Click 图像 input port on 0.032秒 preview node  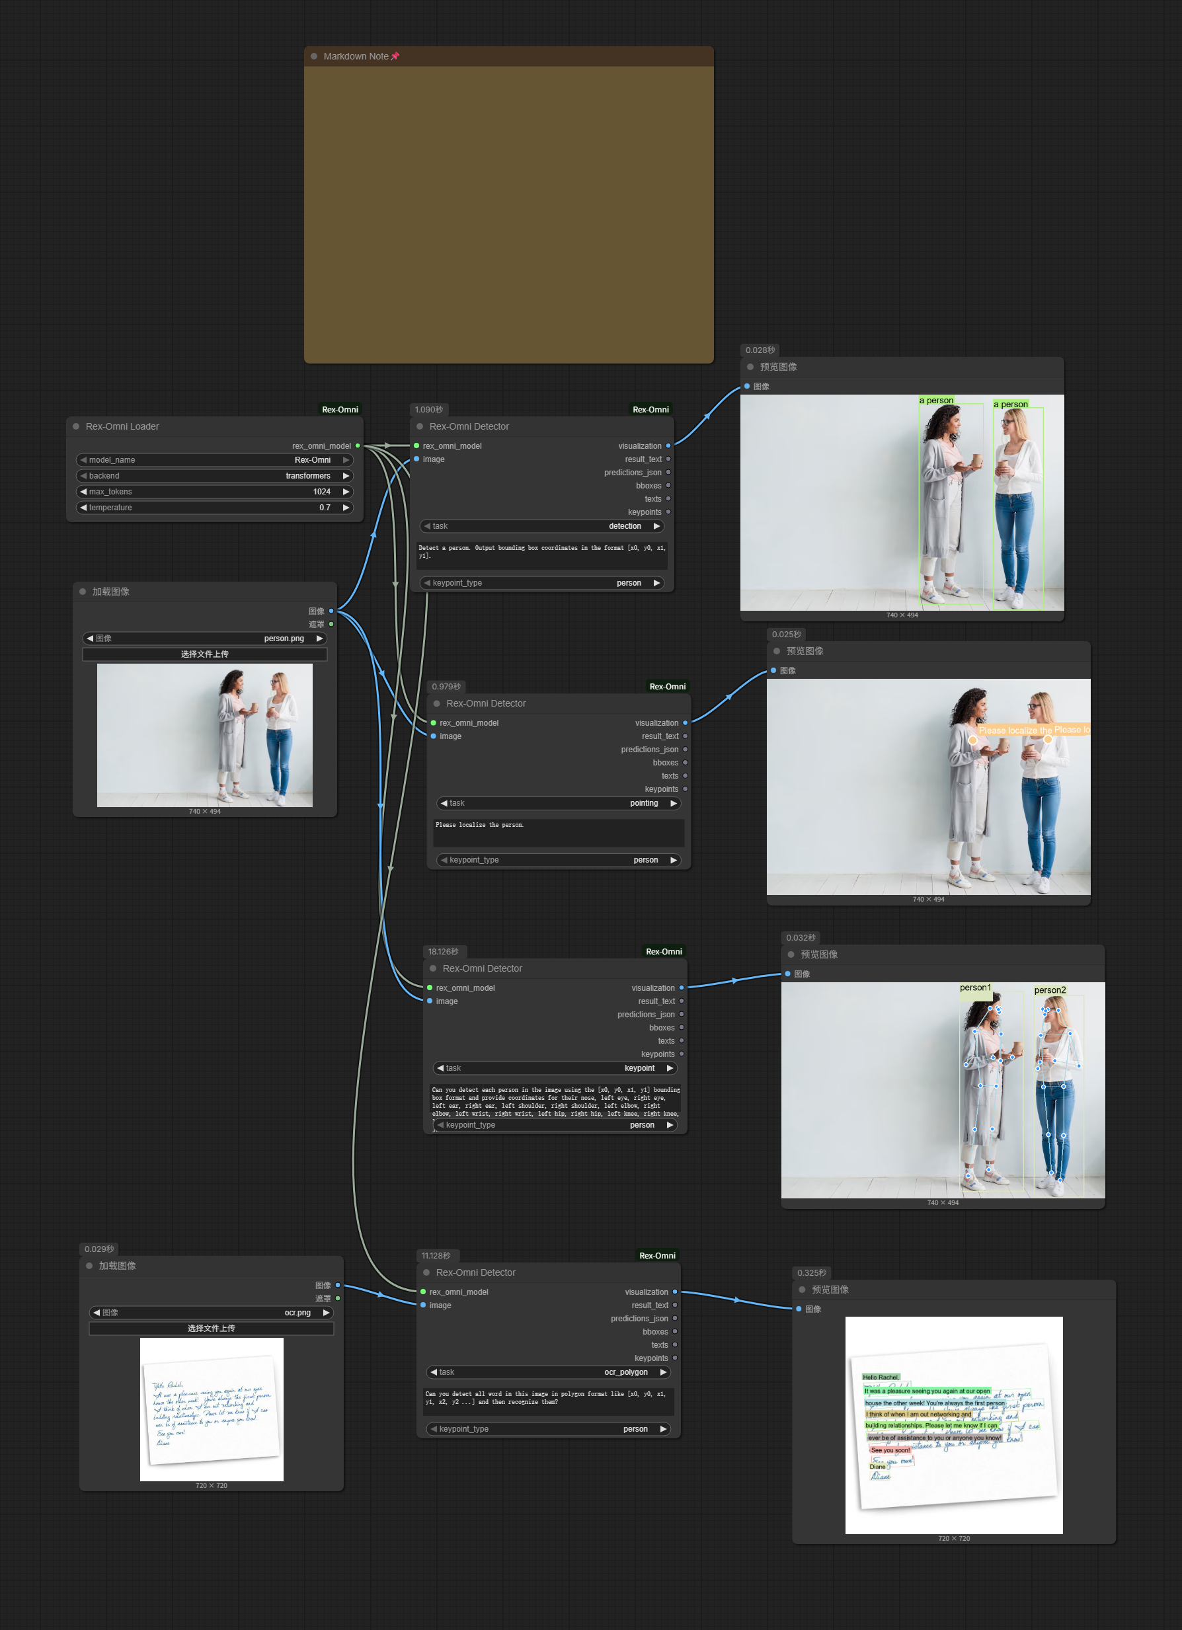788,974
